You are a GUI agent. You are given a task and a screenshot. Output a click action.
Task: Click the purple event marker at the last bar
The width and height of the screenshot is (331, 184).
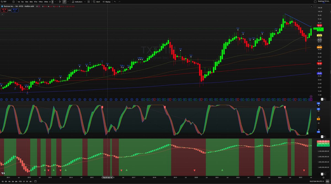pos(311,96)
